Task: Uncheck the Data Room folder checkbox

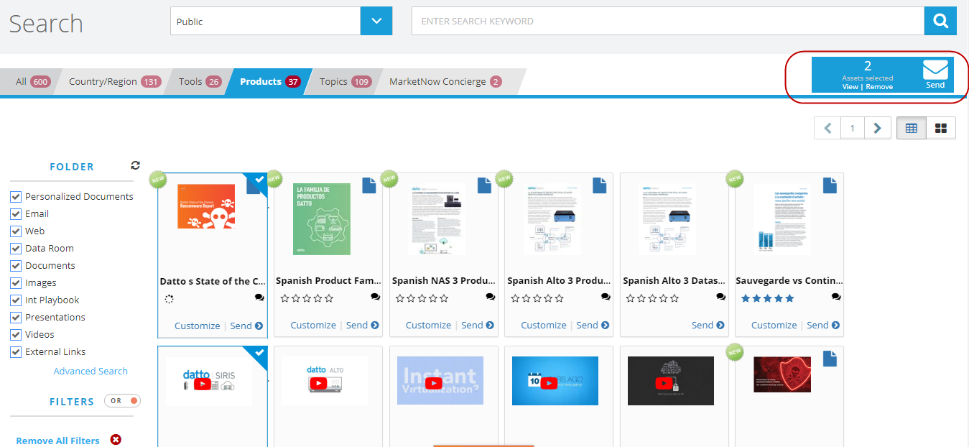Action: coord(16,249)
